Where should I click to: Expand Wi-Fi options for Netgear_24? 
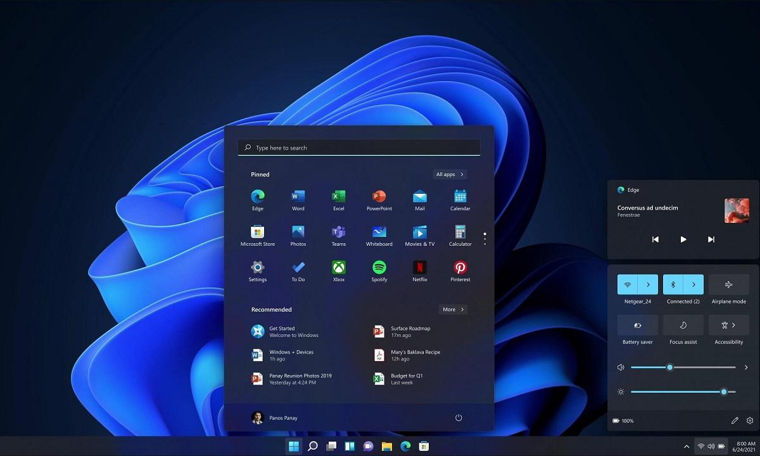[647, 285]
